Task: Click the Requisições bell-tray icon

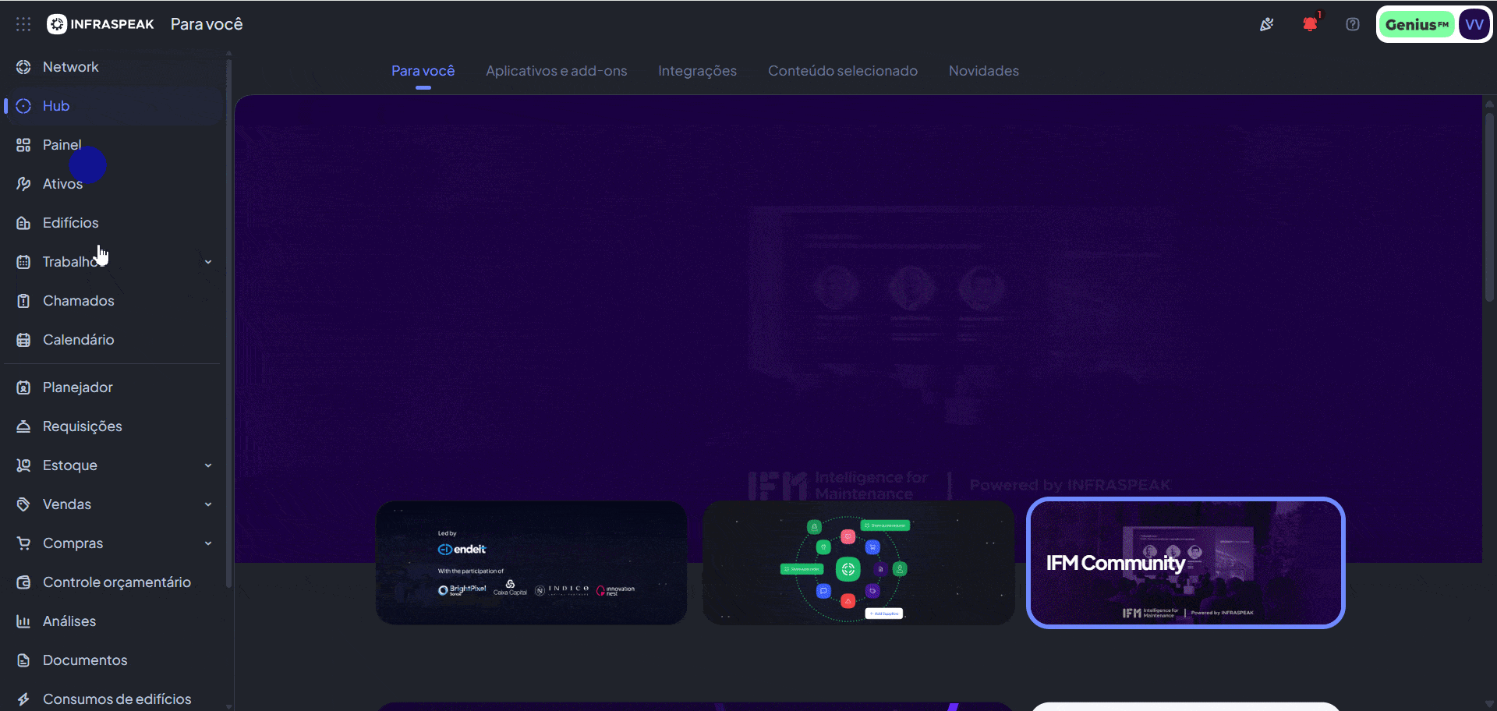Action: point(23,426)
